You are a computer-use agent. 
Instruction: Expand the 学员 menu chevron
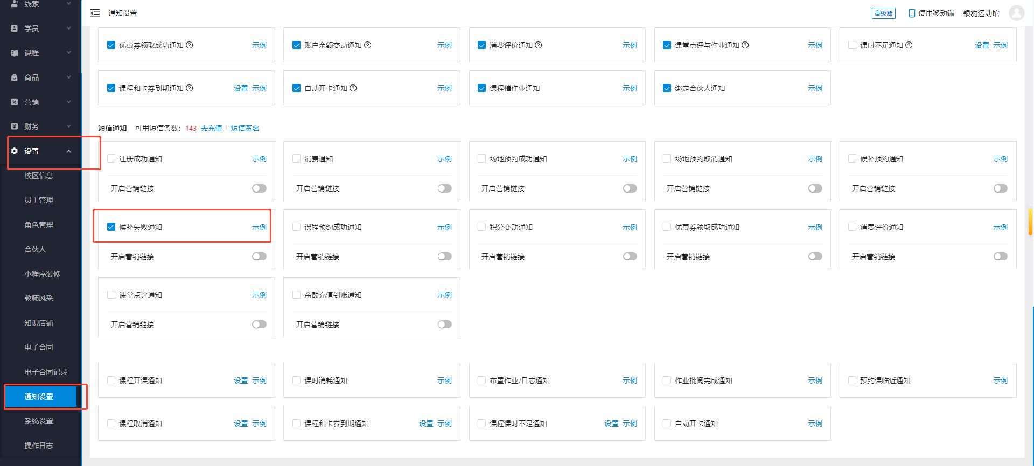(x=69, y=28)
